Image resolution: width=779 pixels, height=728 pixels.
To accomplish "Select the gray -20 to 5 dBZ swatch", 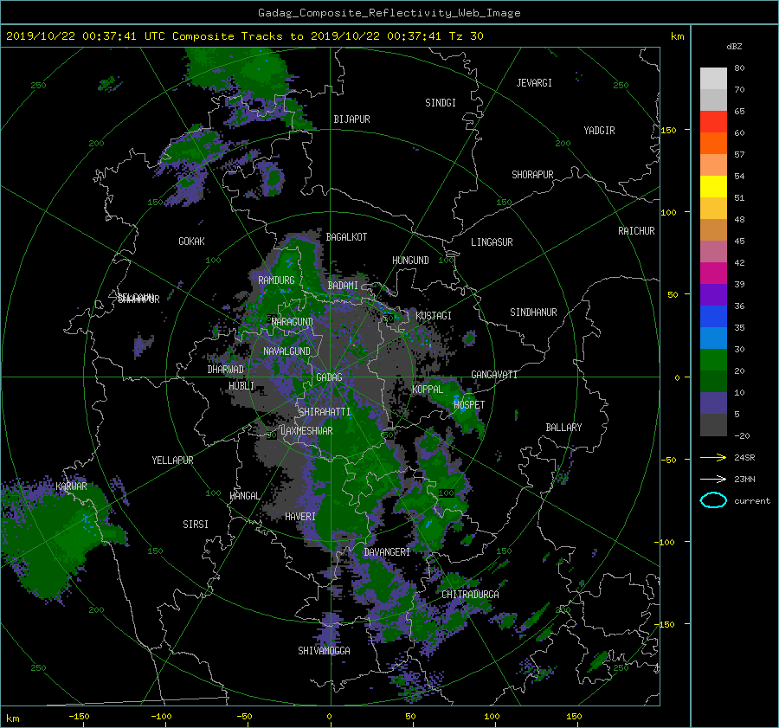I will coord(713,425).
